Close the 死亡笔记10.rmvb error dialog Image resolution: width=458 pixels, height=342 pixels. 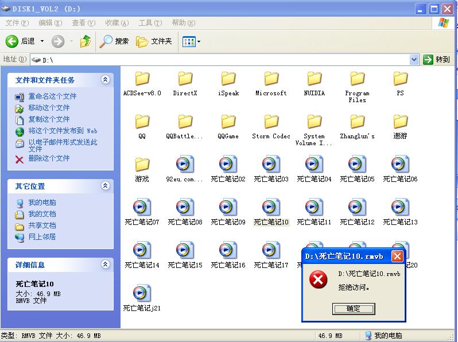click(397, 256)
